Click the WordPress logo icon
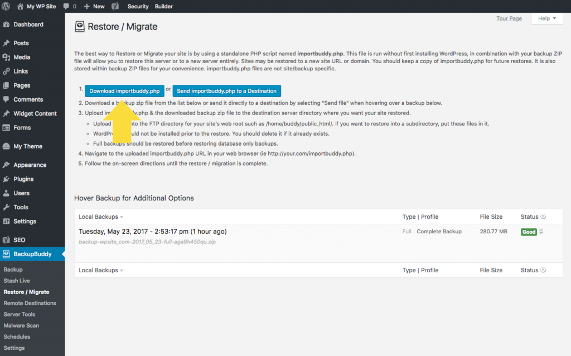 coord(6,6)
